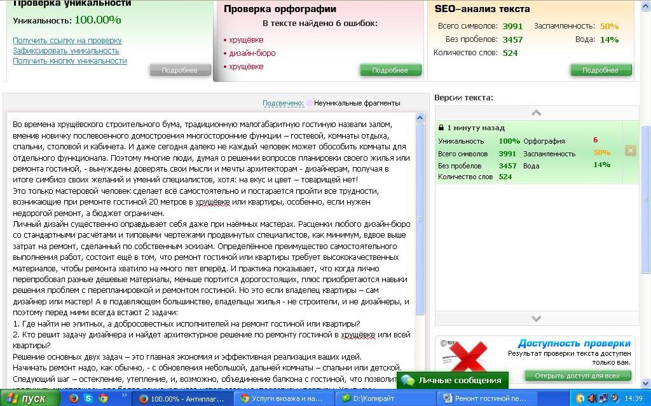This screenshot has width=651, height=406.
Task: Click the text area vertical scrollbar thumb
Action: (x=420, y=219)
